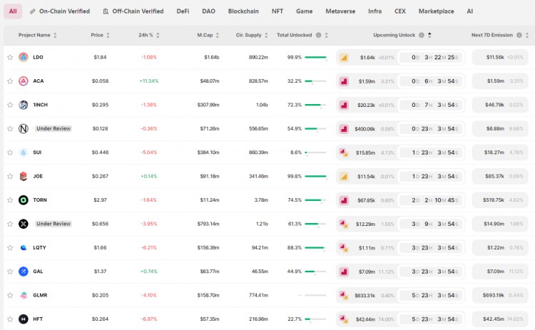Open the Metaverse category tab
Image resolution: width=535 pixels, height=330 pixels.
pyautogui.click(x=340, y=11)
